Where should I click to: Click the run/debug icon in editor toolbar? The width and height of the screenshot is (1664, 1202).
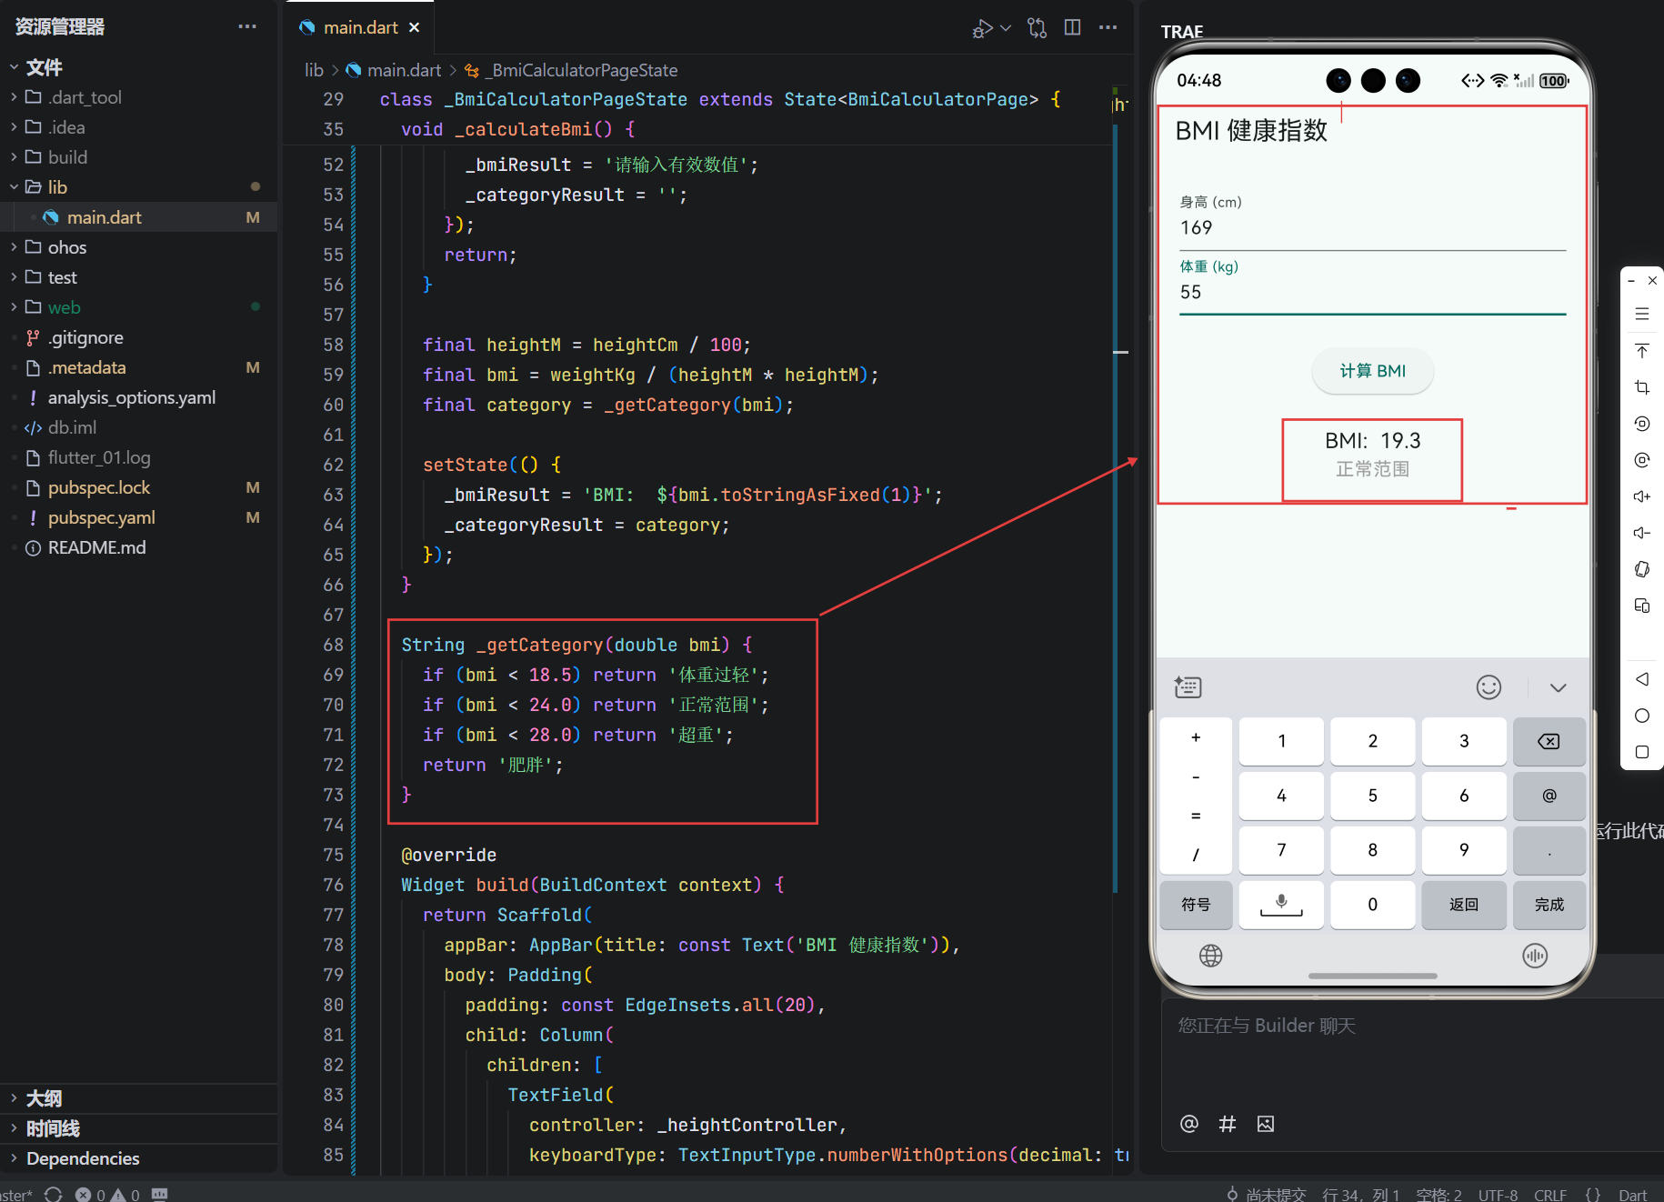pos(982,28)
